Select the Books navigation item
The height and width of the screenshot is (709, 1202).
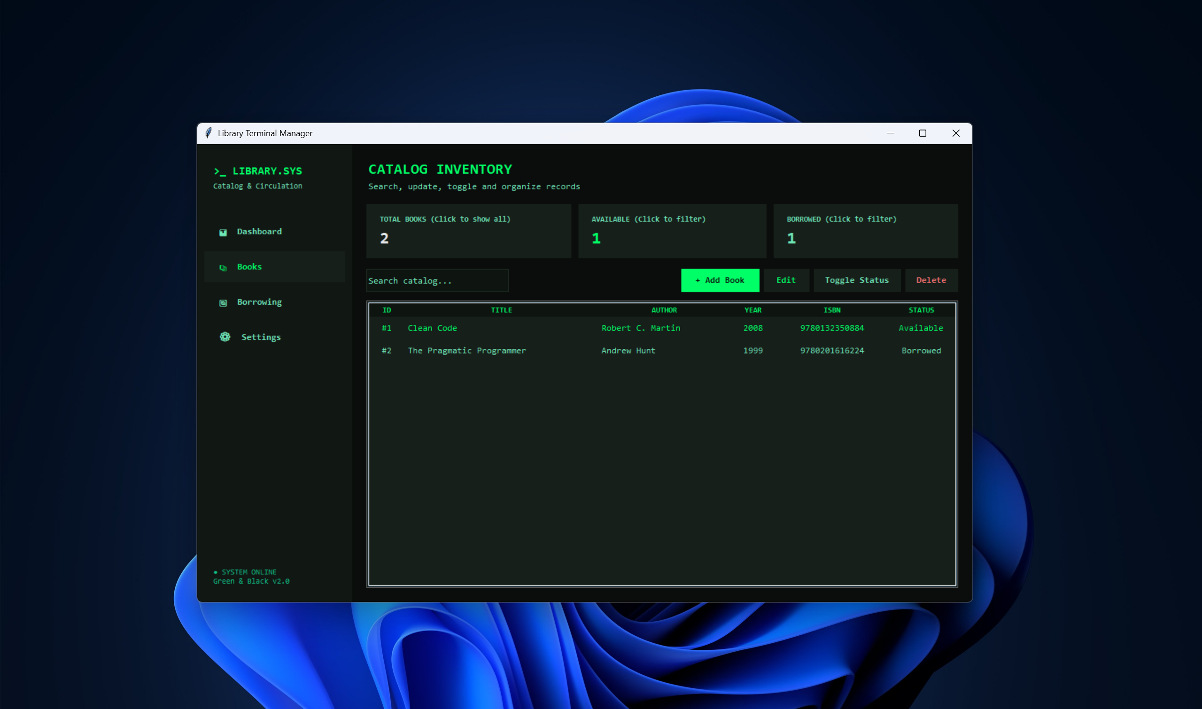[x=275, y=267]
